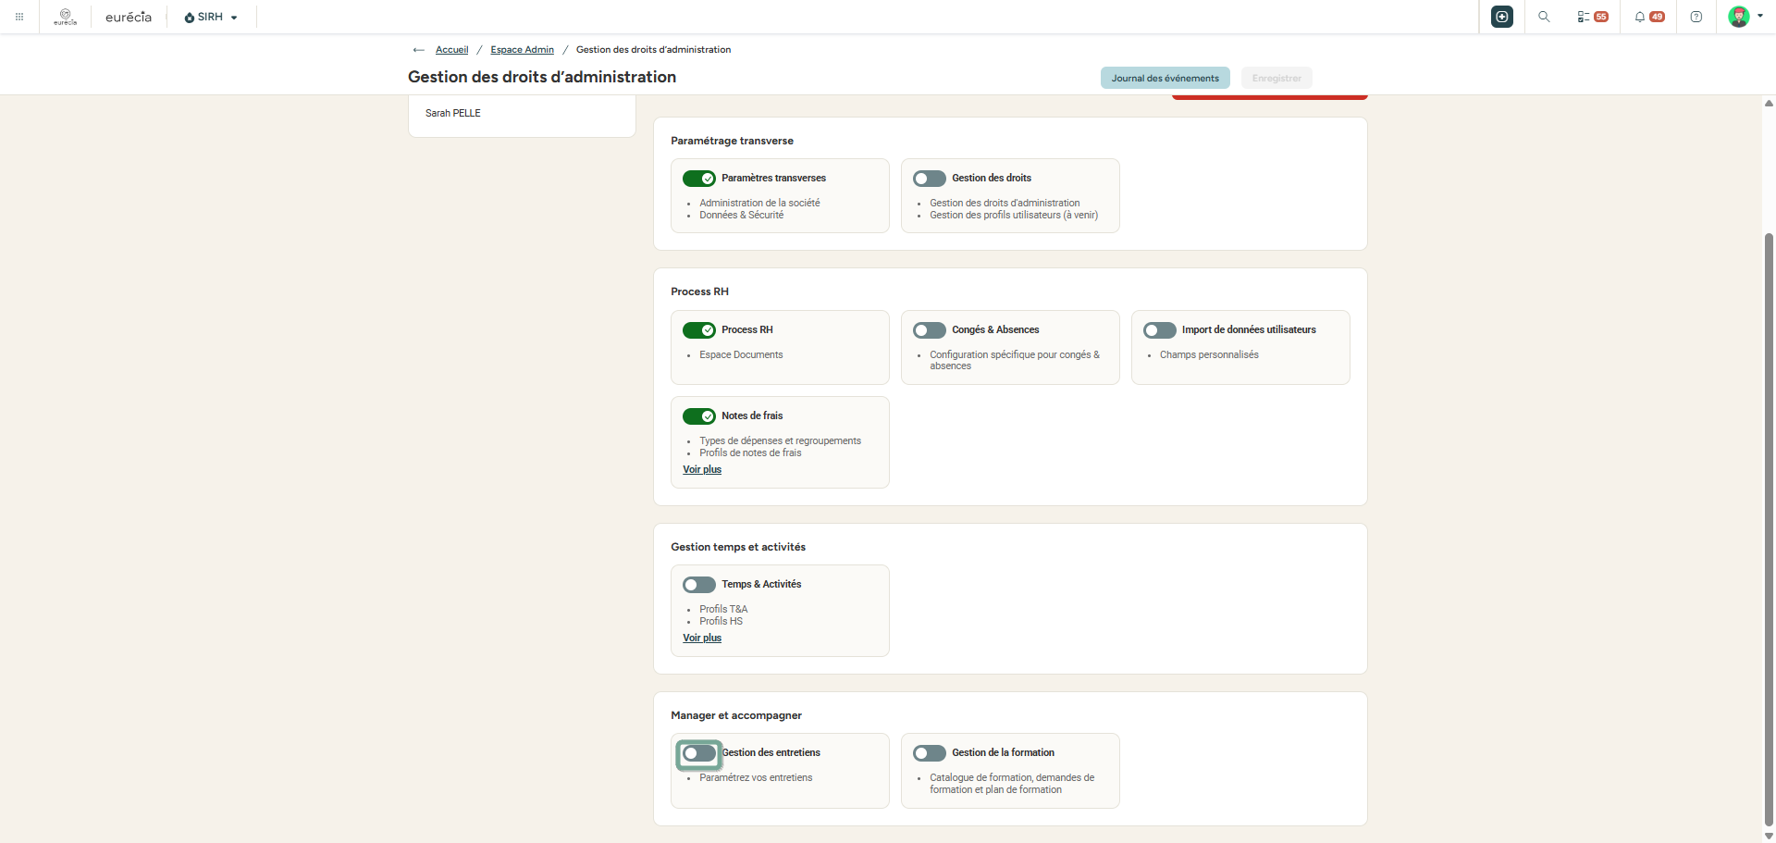The width and height of the screenshot is (1776, 843).
Task: Open the search magnifier icon
Action: click(x=1544, y=17)
